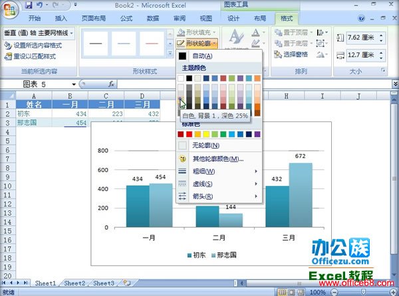Open the 开始 ribbon tab
This screenshot has height=296, width=399.
[35, 19]
